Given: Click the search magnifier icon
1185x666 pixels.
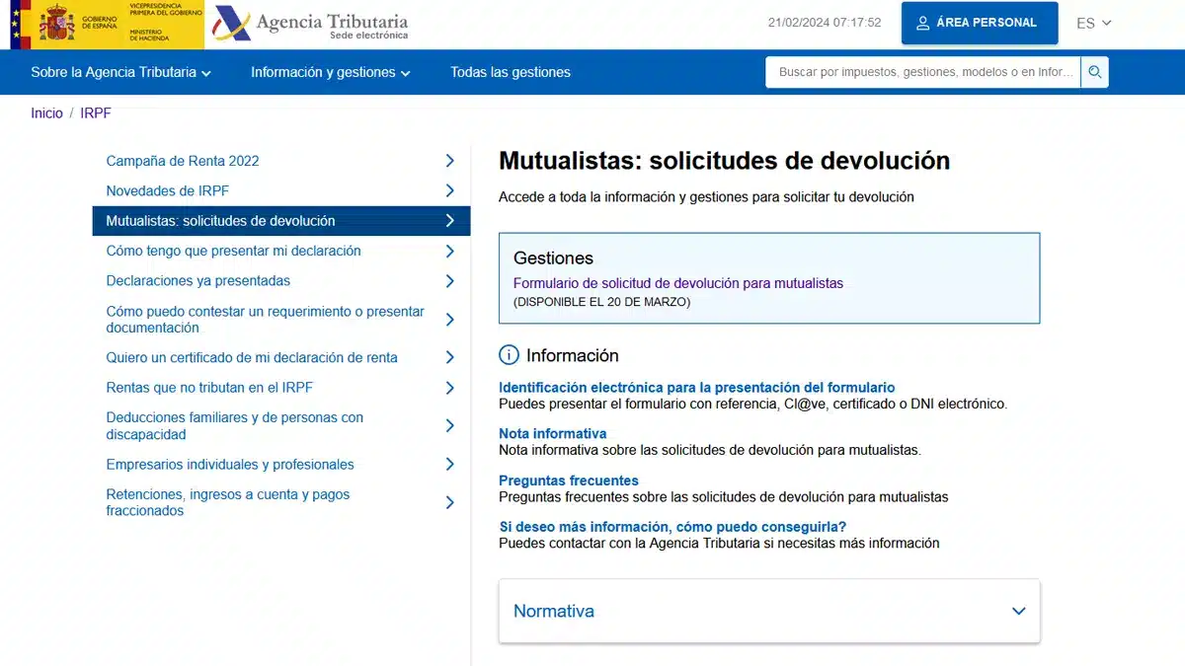Looking at the screenshot, I should (1094, 72).
